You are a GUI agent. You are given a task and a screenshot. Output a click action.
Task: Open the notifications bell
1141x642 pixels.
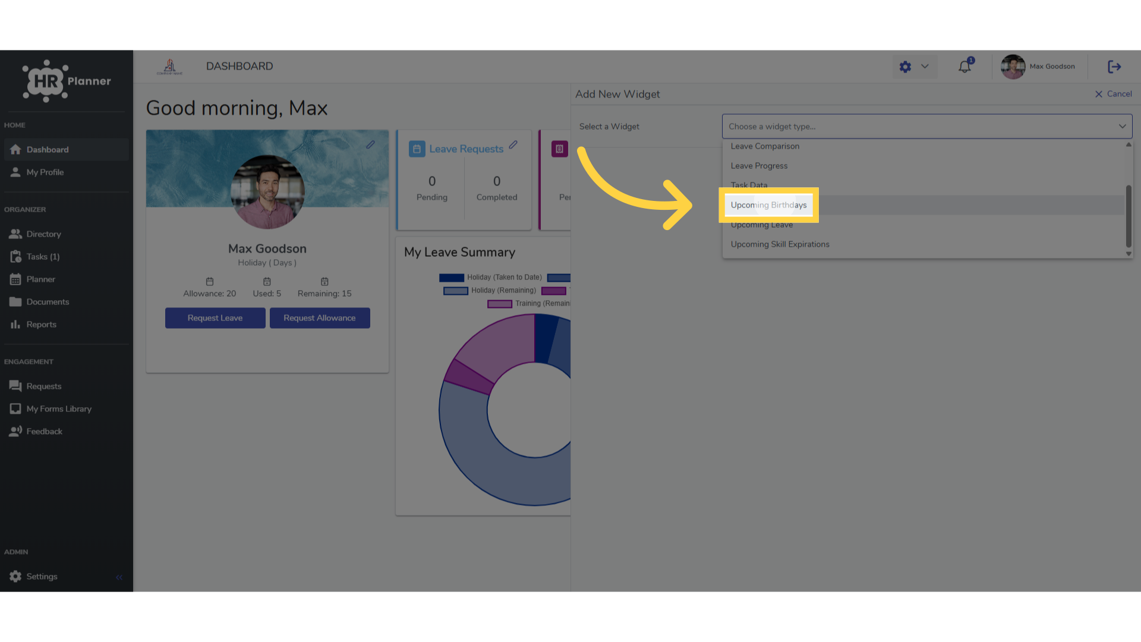click(x=965, y=67)
